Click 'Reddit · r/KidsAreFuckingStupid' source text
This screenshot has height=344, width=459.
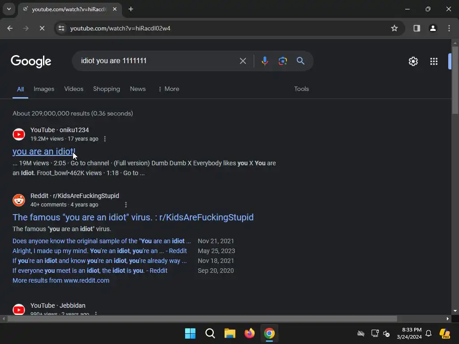(x=75, y=196)
